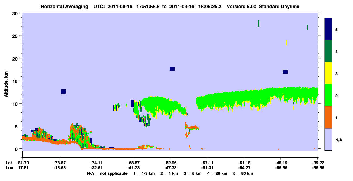Click 'Version: 5.00' in the title
The width and height of the screenshot is (353, 181).
point(242,7)
